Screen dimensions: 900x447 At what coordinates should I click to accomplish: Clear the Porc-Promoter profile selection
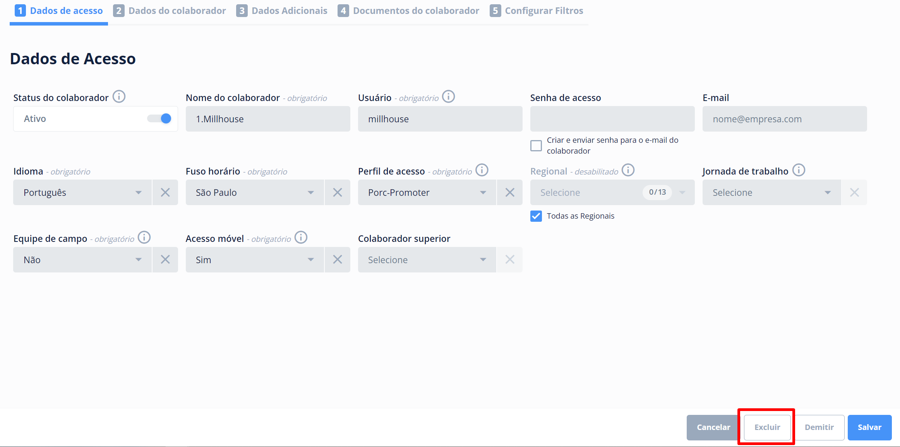[x=510, y=192]
